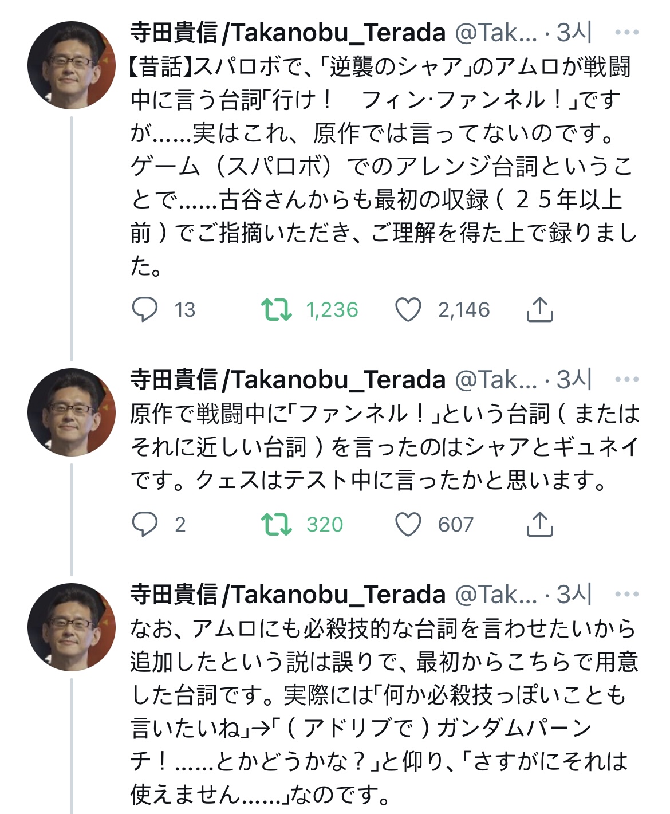The height and width of the screenshot is (814, 670).
Task: Like the first tweet with 2,146 likes
Action: point(408,310)
